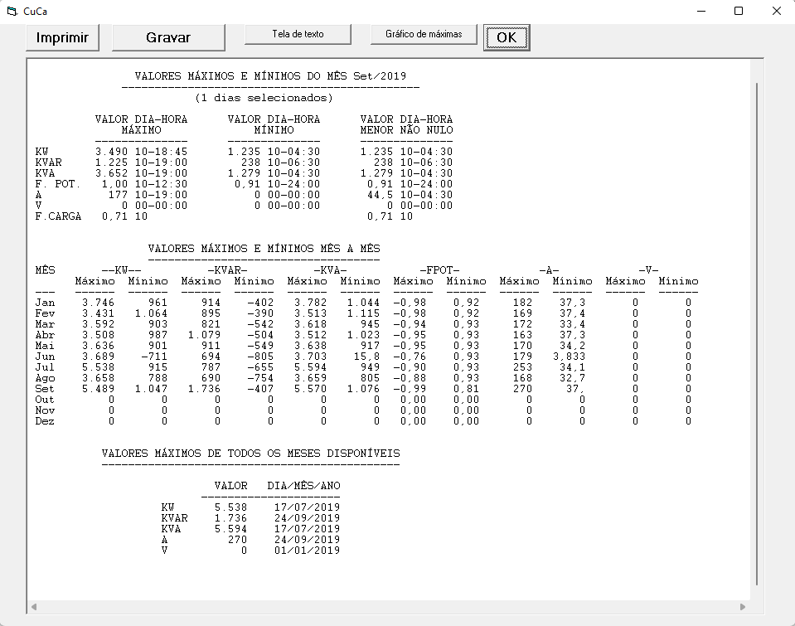Click the vertical scrollbar of the report
The width and height of the screenshot is (795, 626).
coord(755,332)
